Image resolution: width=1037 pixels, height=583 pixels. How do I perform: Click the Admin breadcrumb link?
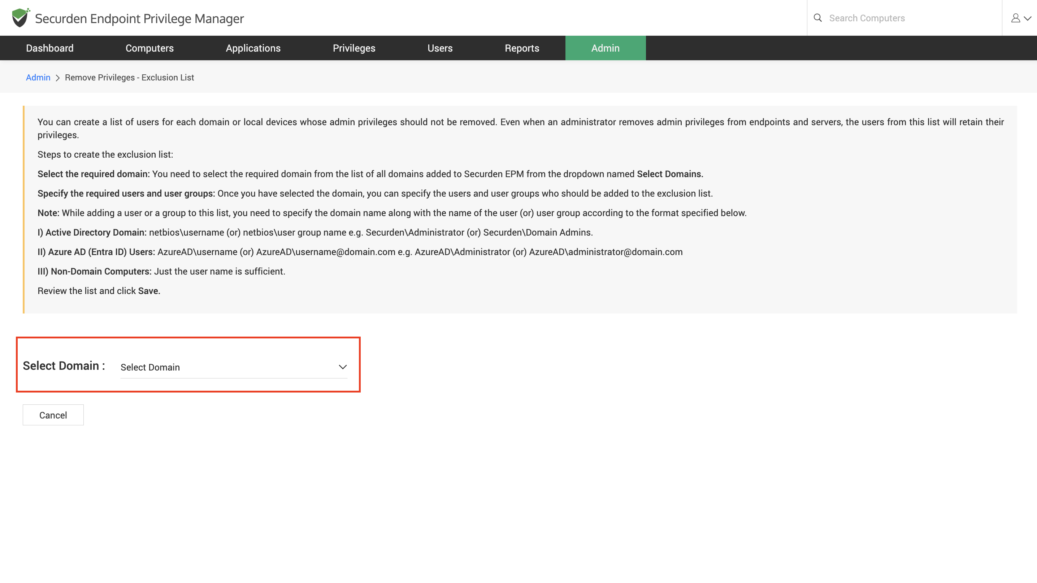pos(38,77)
